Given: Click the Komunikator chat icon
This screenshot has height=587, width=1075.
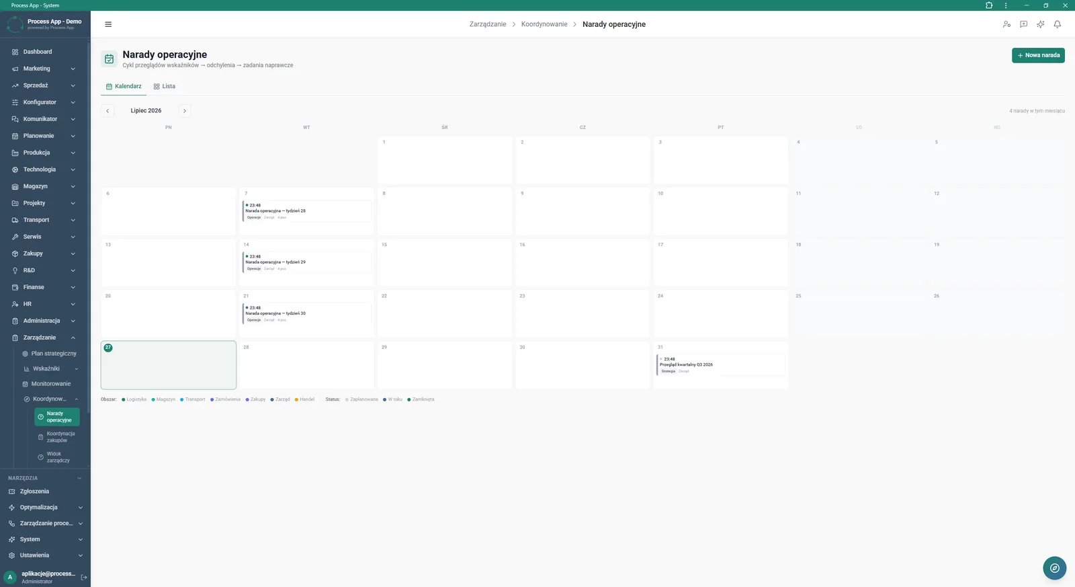Looking at the screenshot, I should click(15, 119).
